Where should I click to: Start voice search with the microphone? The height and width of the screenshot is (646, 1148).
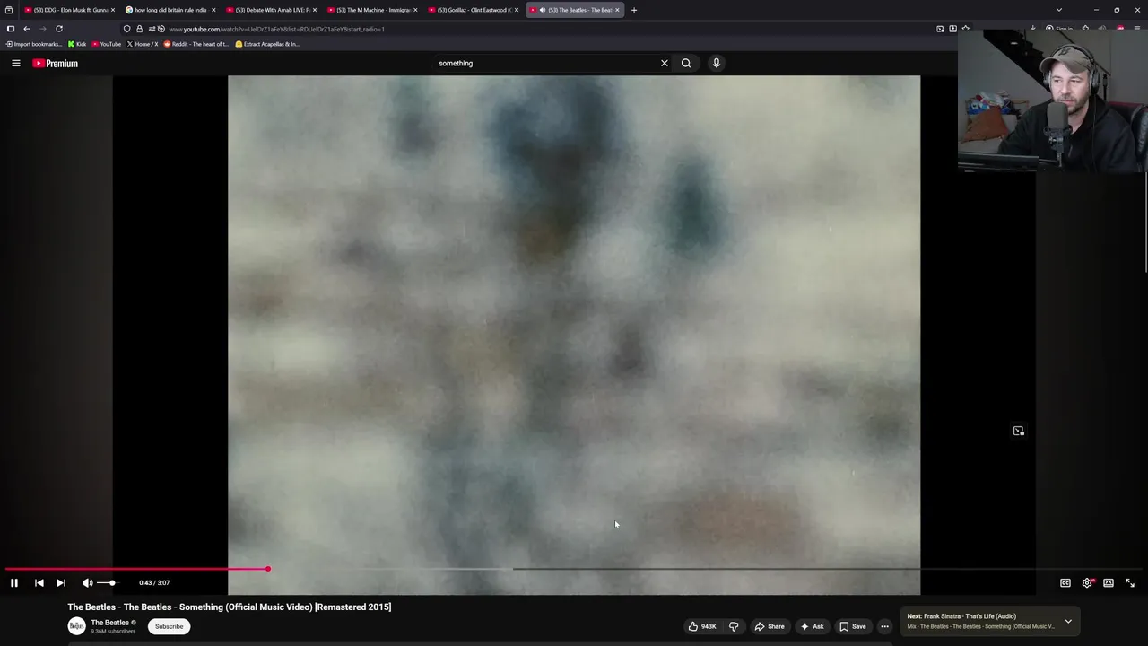click(717, 63)
